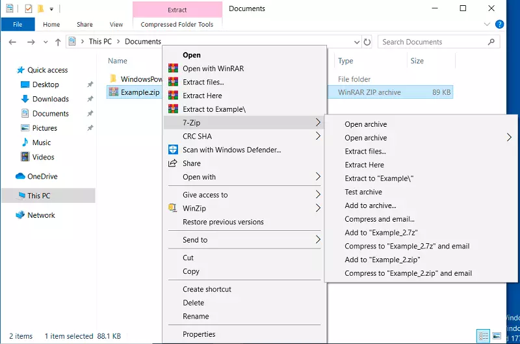Viewport: 520px width, 344px height.
Task: Open the recent locations dropdown arrow
Action: coord(45,42)
